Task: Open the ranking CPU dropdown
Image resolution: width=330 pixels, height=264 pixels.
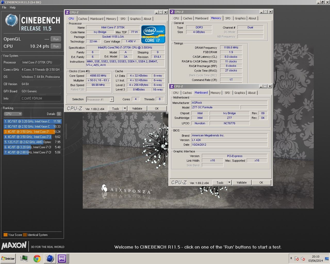Action: (x=13, y=114)
